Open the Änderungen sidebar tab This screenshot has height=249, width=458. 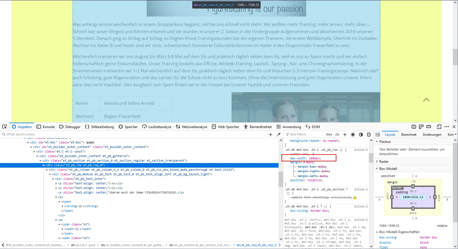[432, 134]
